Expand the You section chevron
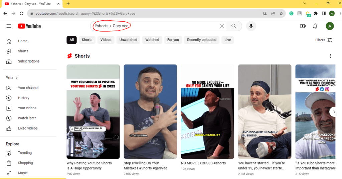This screenshot has width=342, height=179. coord(17,78)
